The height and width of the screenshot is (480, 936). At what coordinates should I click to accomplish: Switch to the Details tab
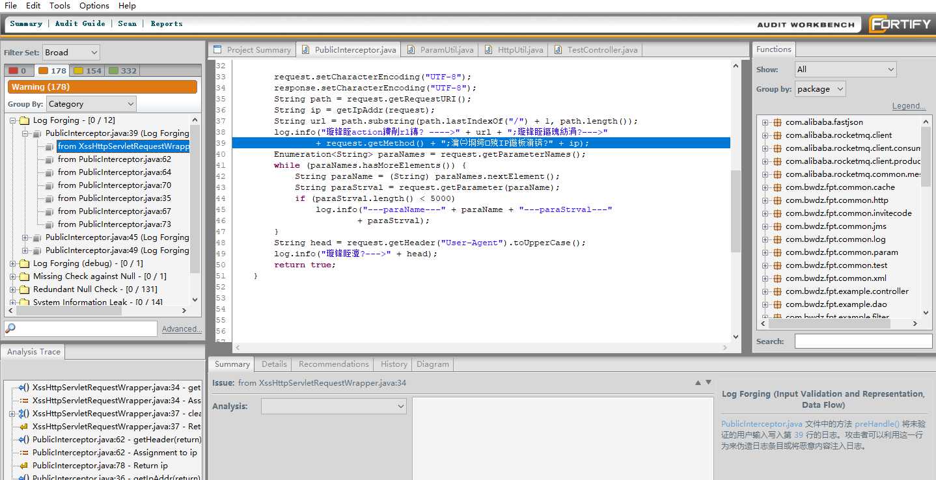pyautogui.click(x=274, y=364)
